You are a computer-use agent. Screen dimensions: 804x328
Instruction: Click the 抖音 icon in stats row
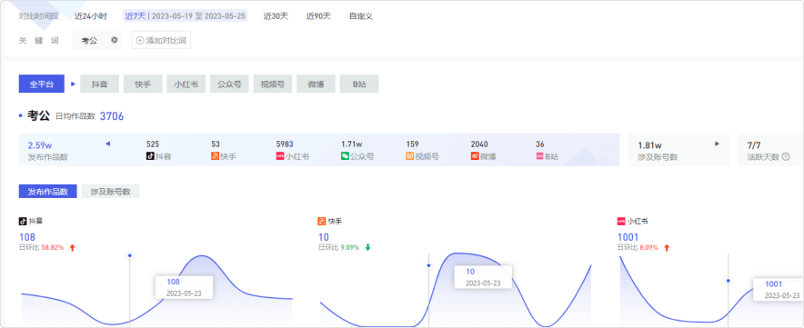[x=150, y=156]
